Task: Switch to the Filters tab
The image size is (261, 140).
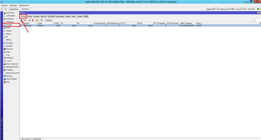Action: coord(68,16)
